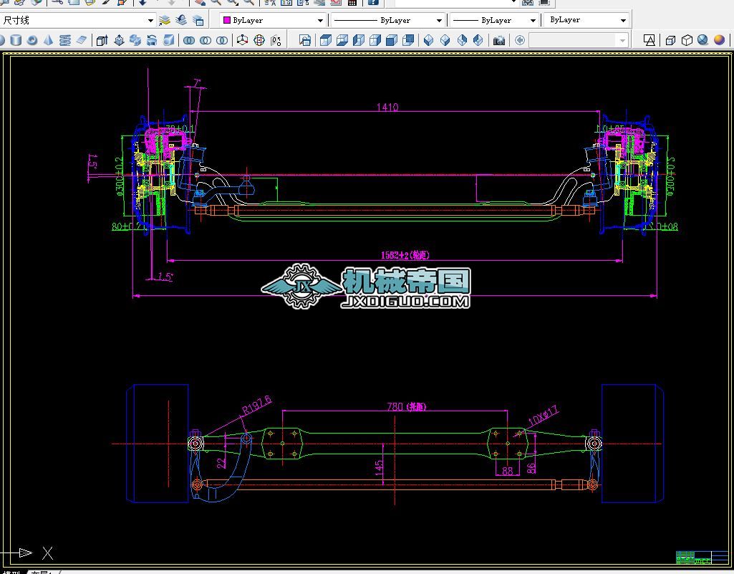The width and height of the screenshot is (734, 574).
Task: Click the previous view arrow button
Action: tap(520, 40)
